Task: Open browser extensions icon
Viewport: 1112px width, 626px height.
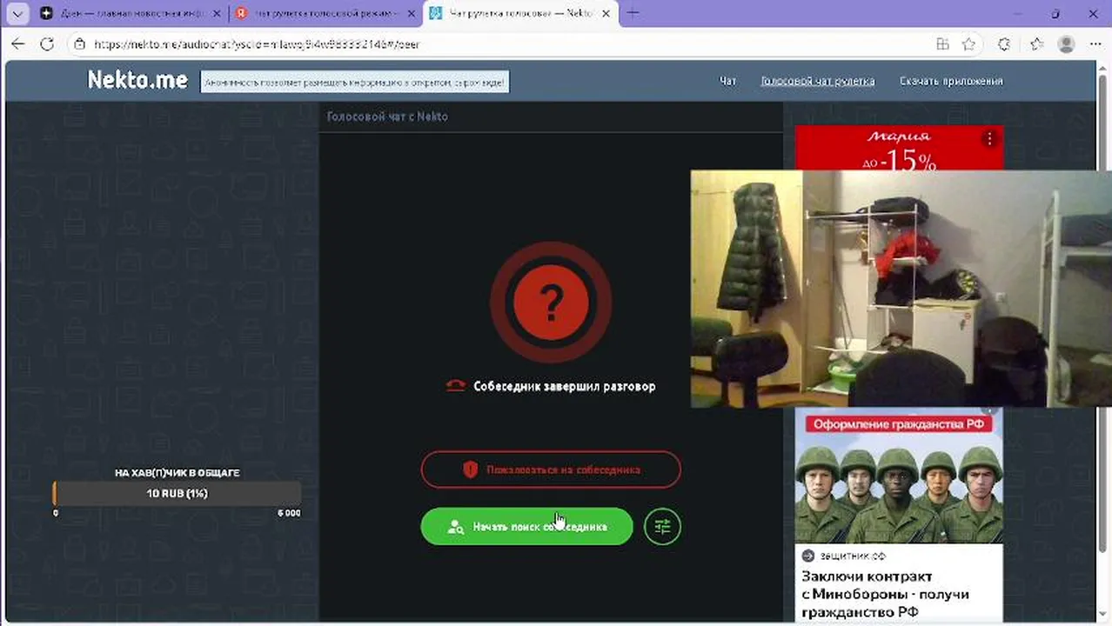Action: click(x=1004, y=43)
